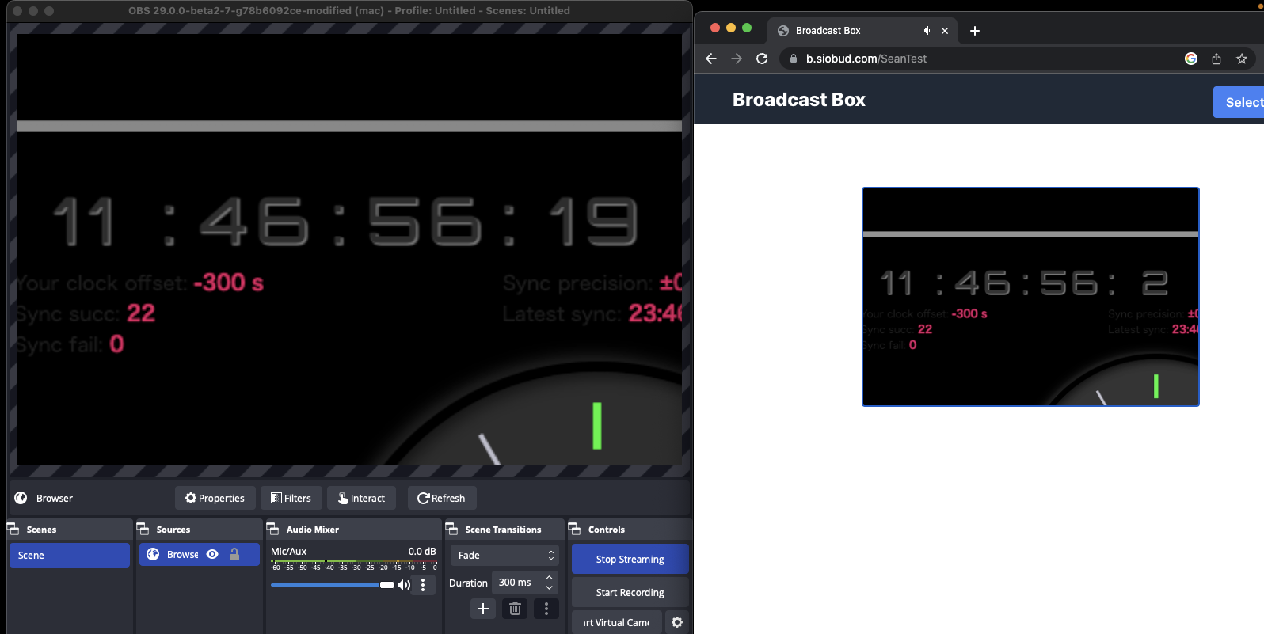Mute Mic/Aux speaker icon
Image resolution: width=1264 pixels, height=634 pixels.
click(404, 585)
